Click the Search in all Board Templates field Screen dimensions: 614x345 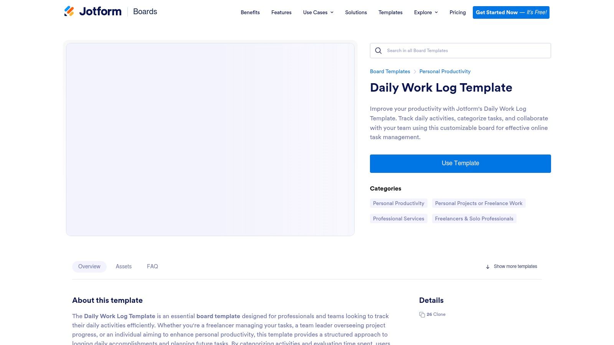pyautogui.click(x=460, y=50)
